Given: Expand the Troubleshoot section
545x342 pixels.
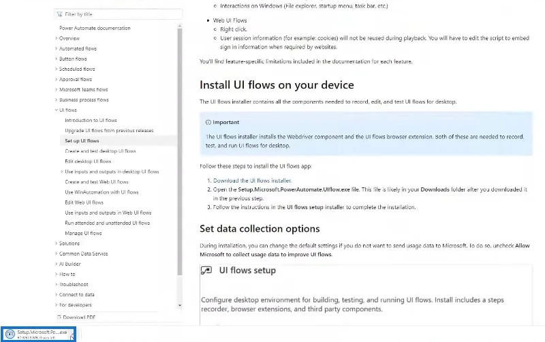Looking at the screenshot, I should pos(74,284).
